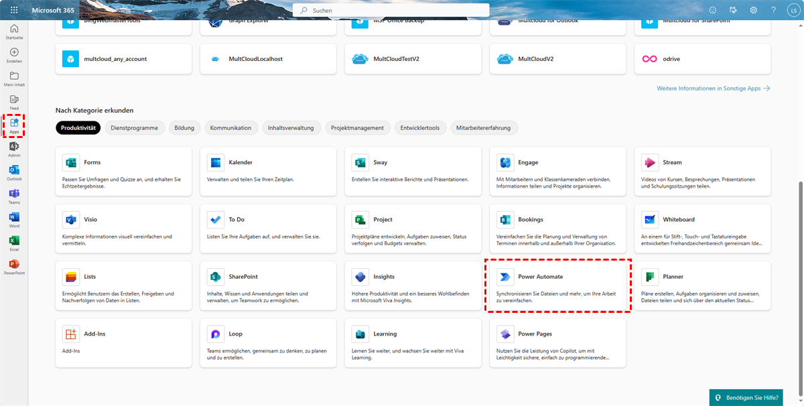
Task: Open the Stream app card
Action: [702, 173]
